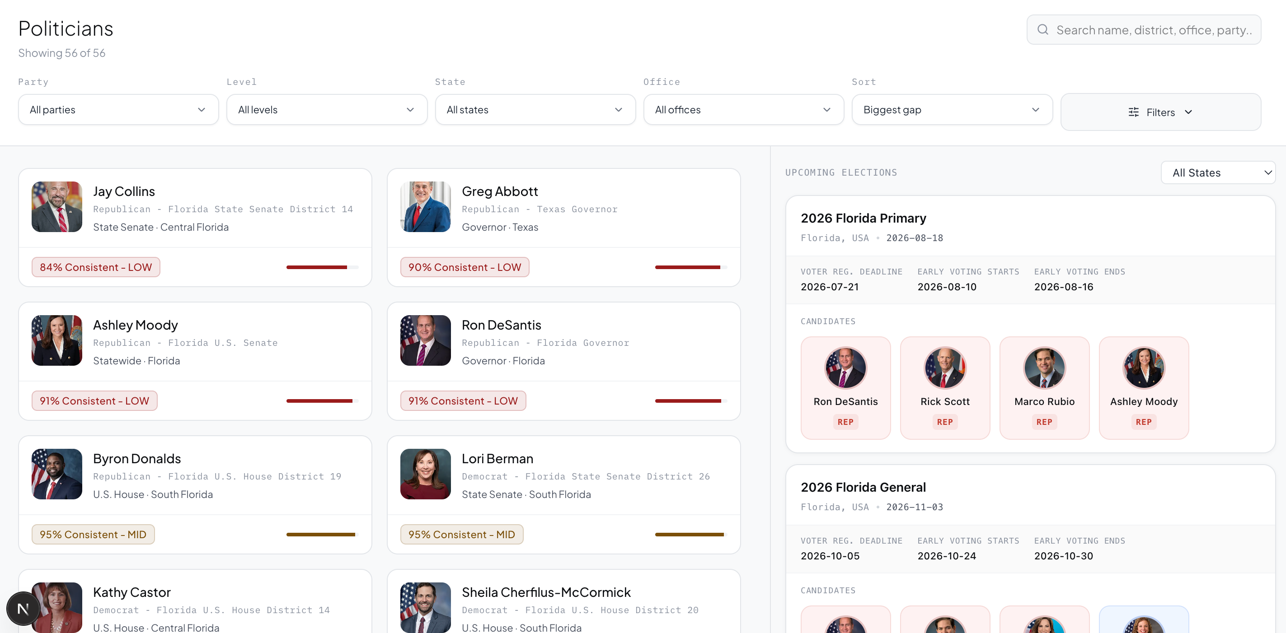The height and width of the screenshot is (633, 1286).
Task: Click Jay Collins' portrait photo
Action: (x=57, y=206)
